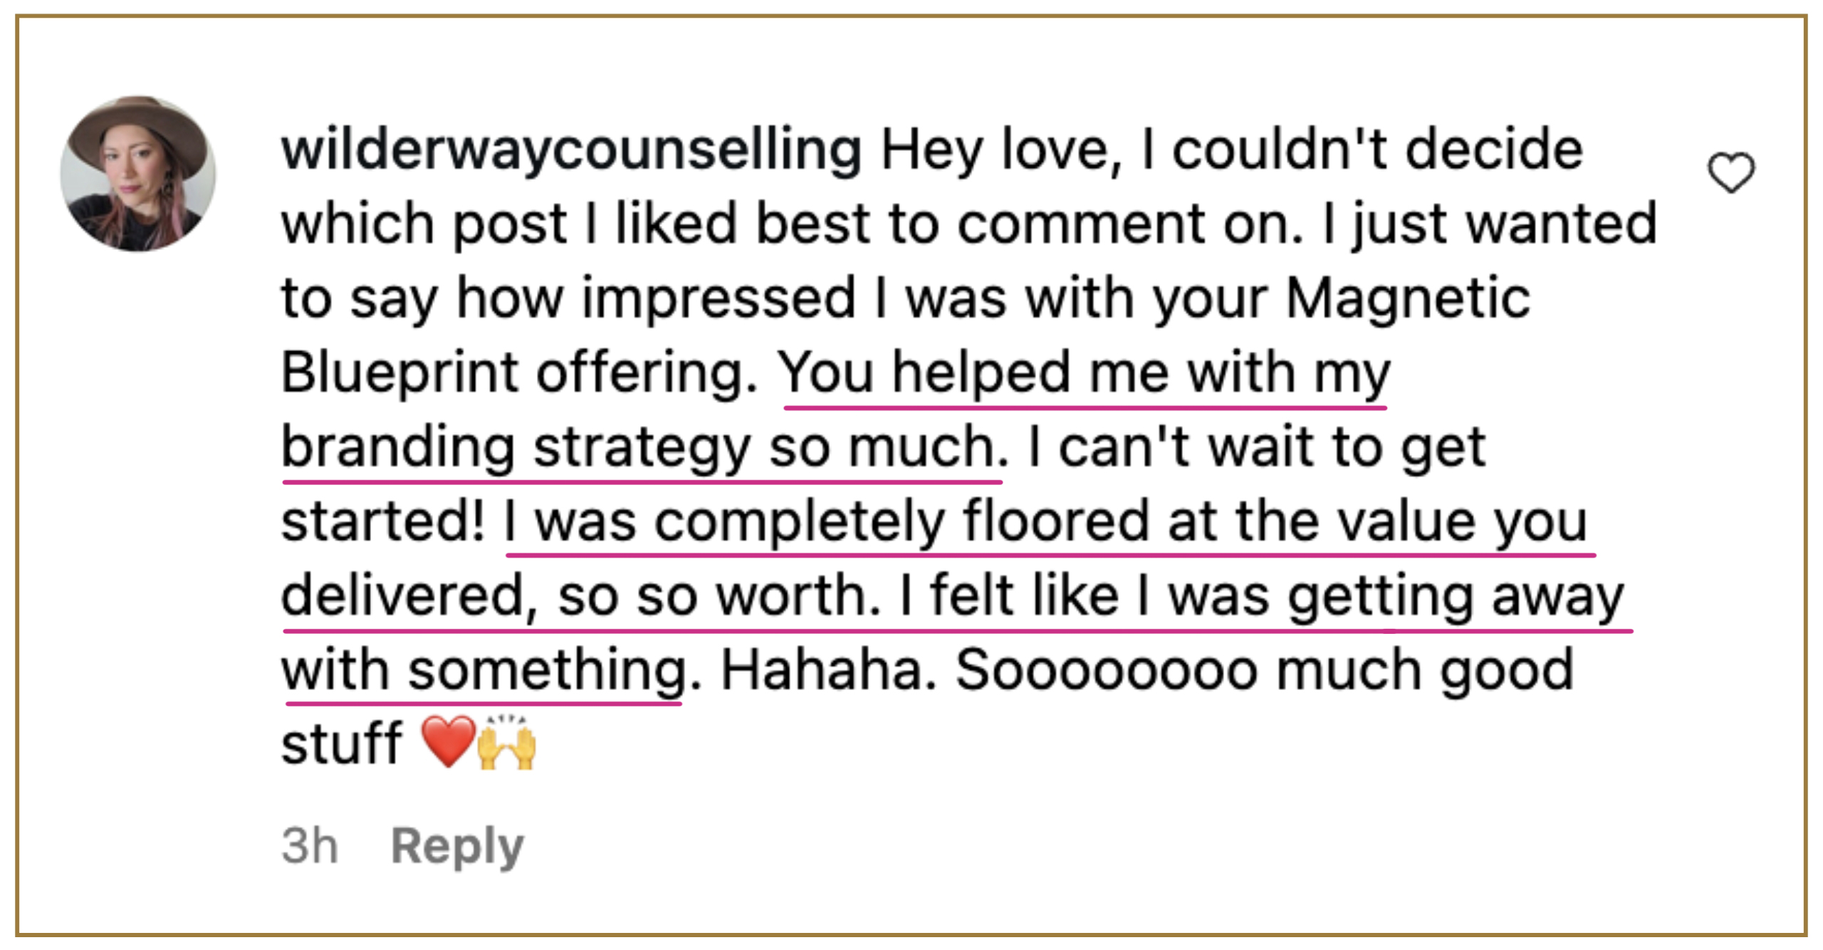Open the commenter's profile picture
1823x950 pixels.
tap(138, 174)
